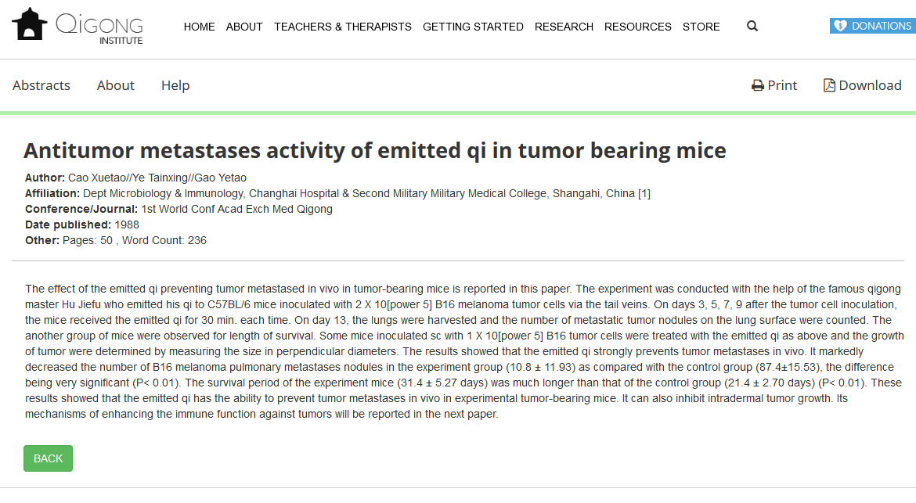Go to the STORE page
The image size is (916, 503).
(x=701, y=27)
